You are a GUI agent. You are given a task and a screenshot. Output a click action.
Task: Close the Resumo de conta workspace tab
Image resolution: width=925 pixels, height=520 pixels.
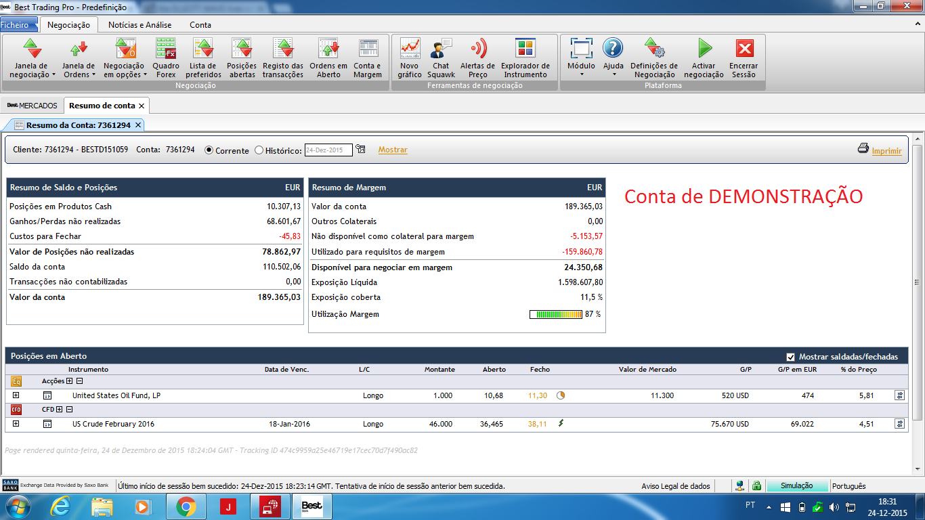click(142, 106)
